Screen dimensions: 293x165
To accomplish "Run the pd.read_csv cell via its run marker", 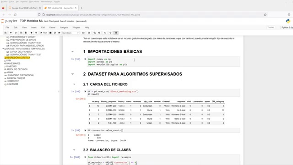I will (85, 92).
